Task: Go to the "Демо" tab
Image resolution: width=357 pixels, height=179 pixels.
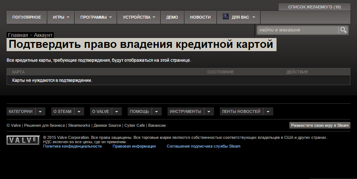Action: (172, 17)
